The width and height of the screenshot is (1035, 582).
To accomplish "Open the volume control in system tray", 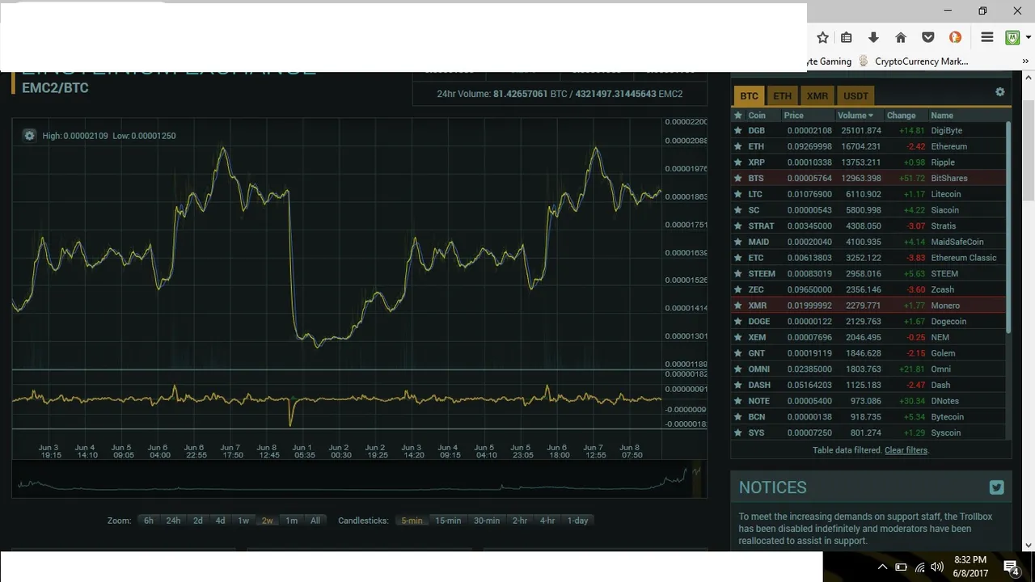I will pyautogui.click(x=937, y=567).
